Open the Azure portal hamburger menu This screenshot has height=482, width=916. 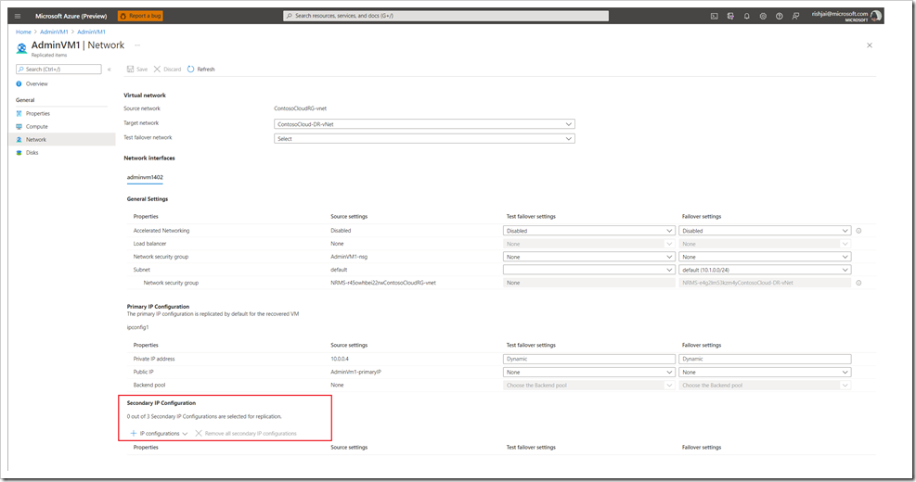(x=18, y=16)
